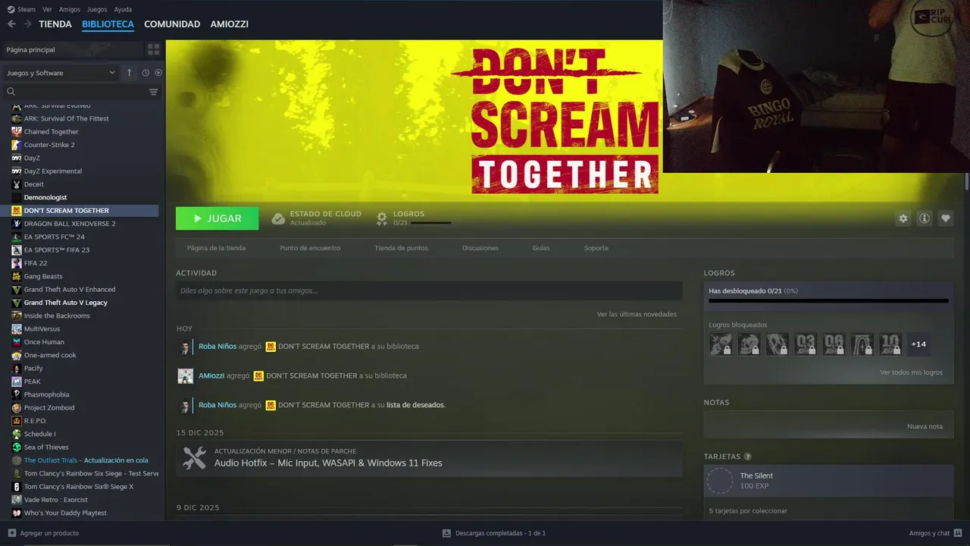Image resolution: width=970 pixels, height=546 pixels.
Task: Open the 03 locked achievement
Action: (806, 344)
